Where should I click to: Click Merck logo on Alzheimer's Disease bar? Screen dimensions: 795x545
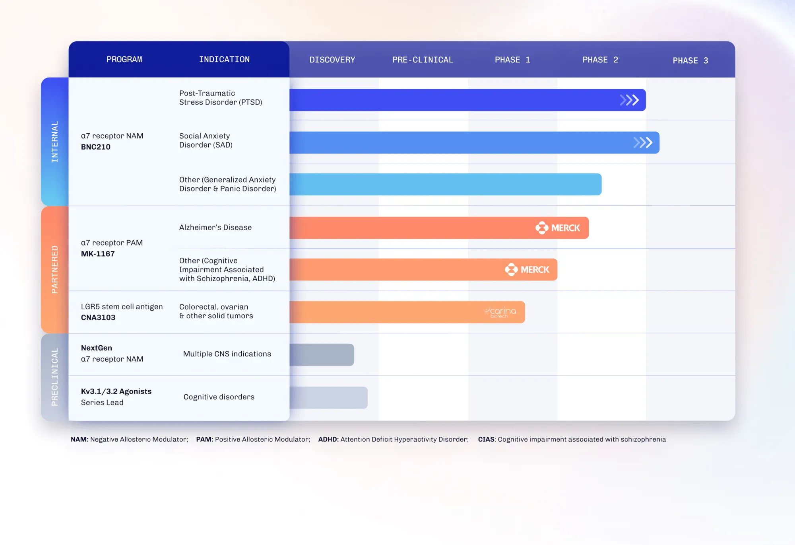[x=558, y=228]
